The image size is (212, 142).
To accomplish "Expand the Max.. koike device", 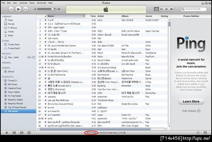I will tap(2, 57).
